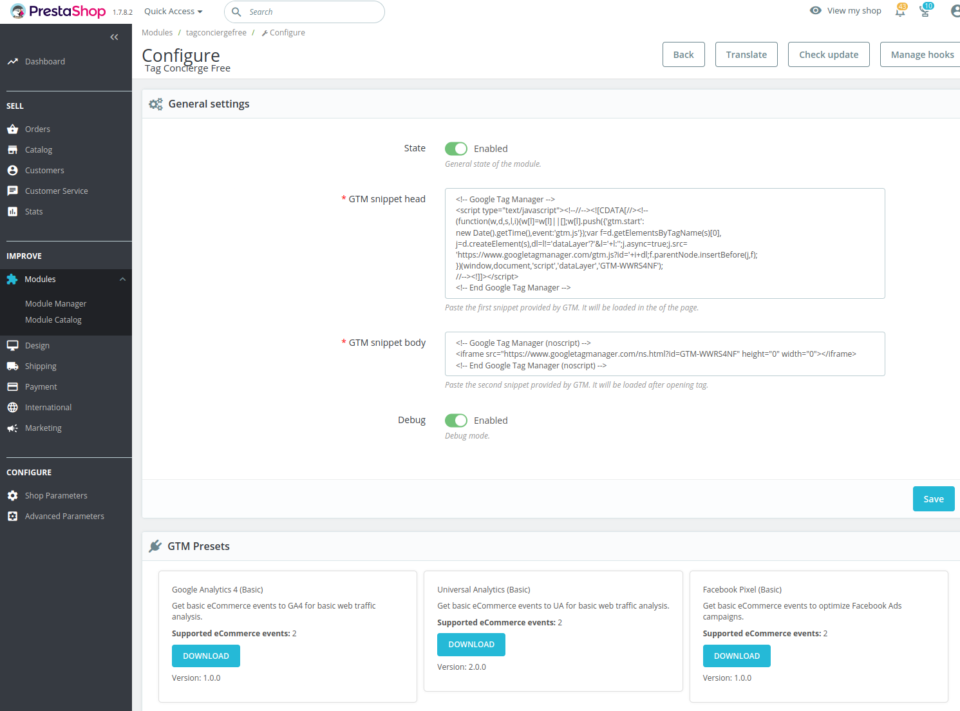Image resolution: width=960 pixels, height=711 pixels.
Task: Open Shipping in the sidebar
Action: click(41, 366)
